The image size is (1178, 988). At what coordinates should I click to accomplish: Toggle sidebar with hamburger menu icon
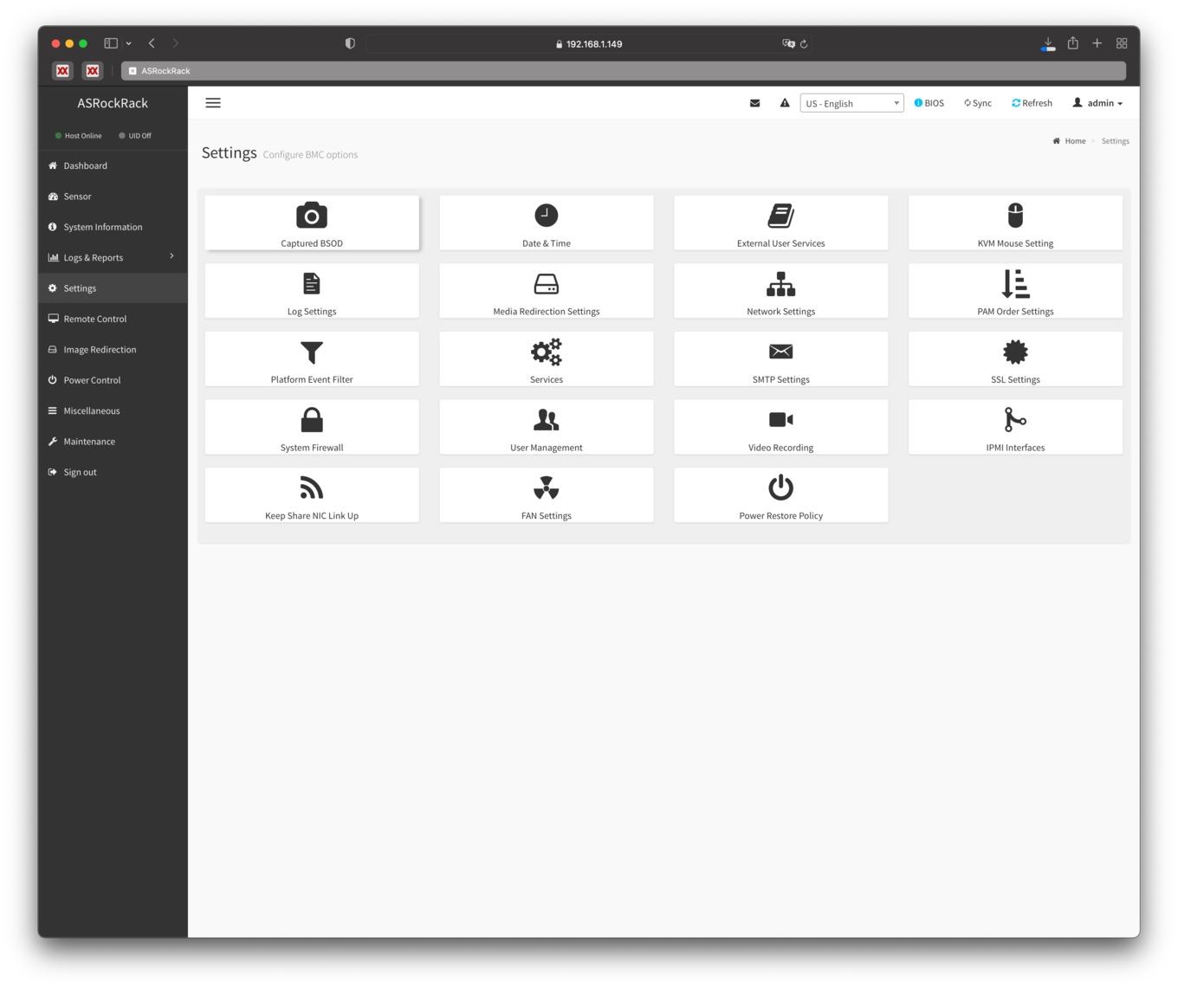213,103
